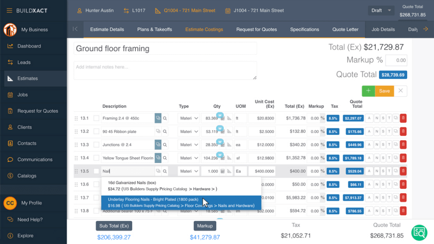Image resolution: width=434 pixels, height=244 pixels.
Task: Open Type dropdown on row 13.5
Action: [x=189, y=171]
